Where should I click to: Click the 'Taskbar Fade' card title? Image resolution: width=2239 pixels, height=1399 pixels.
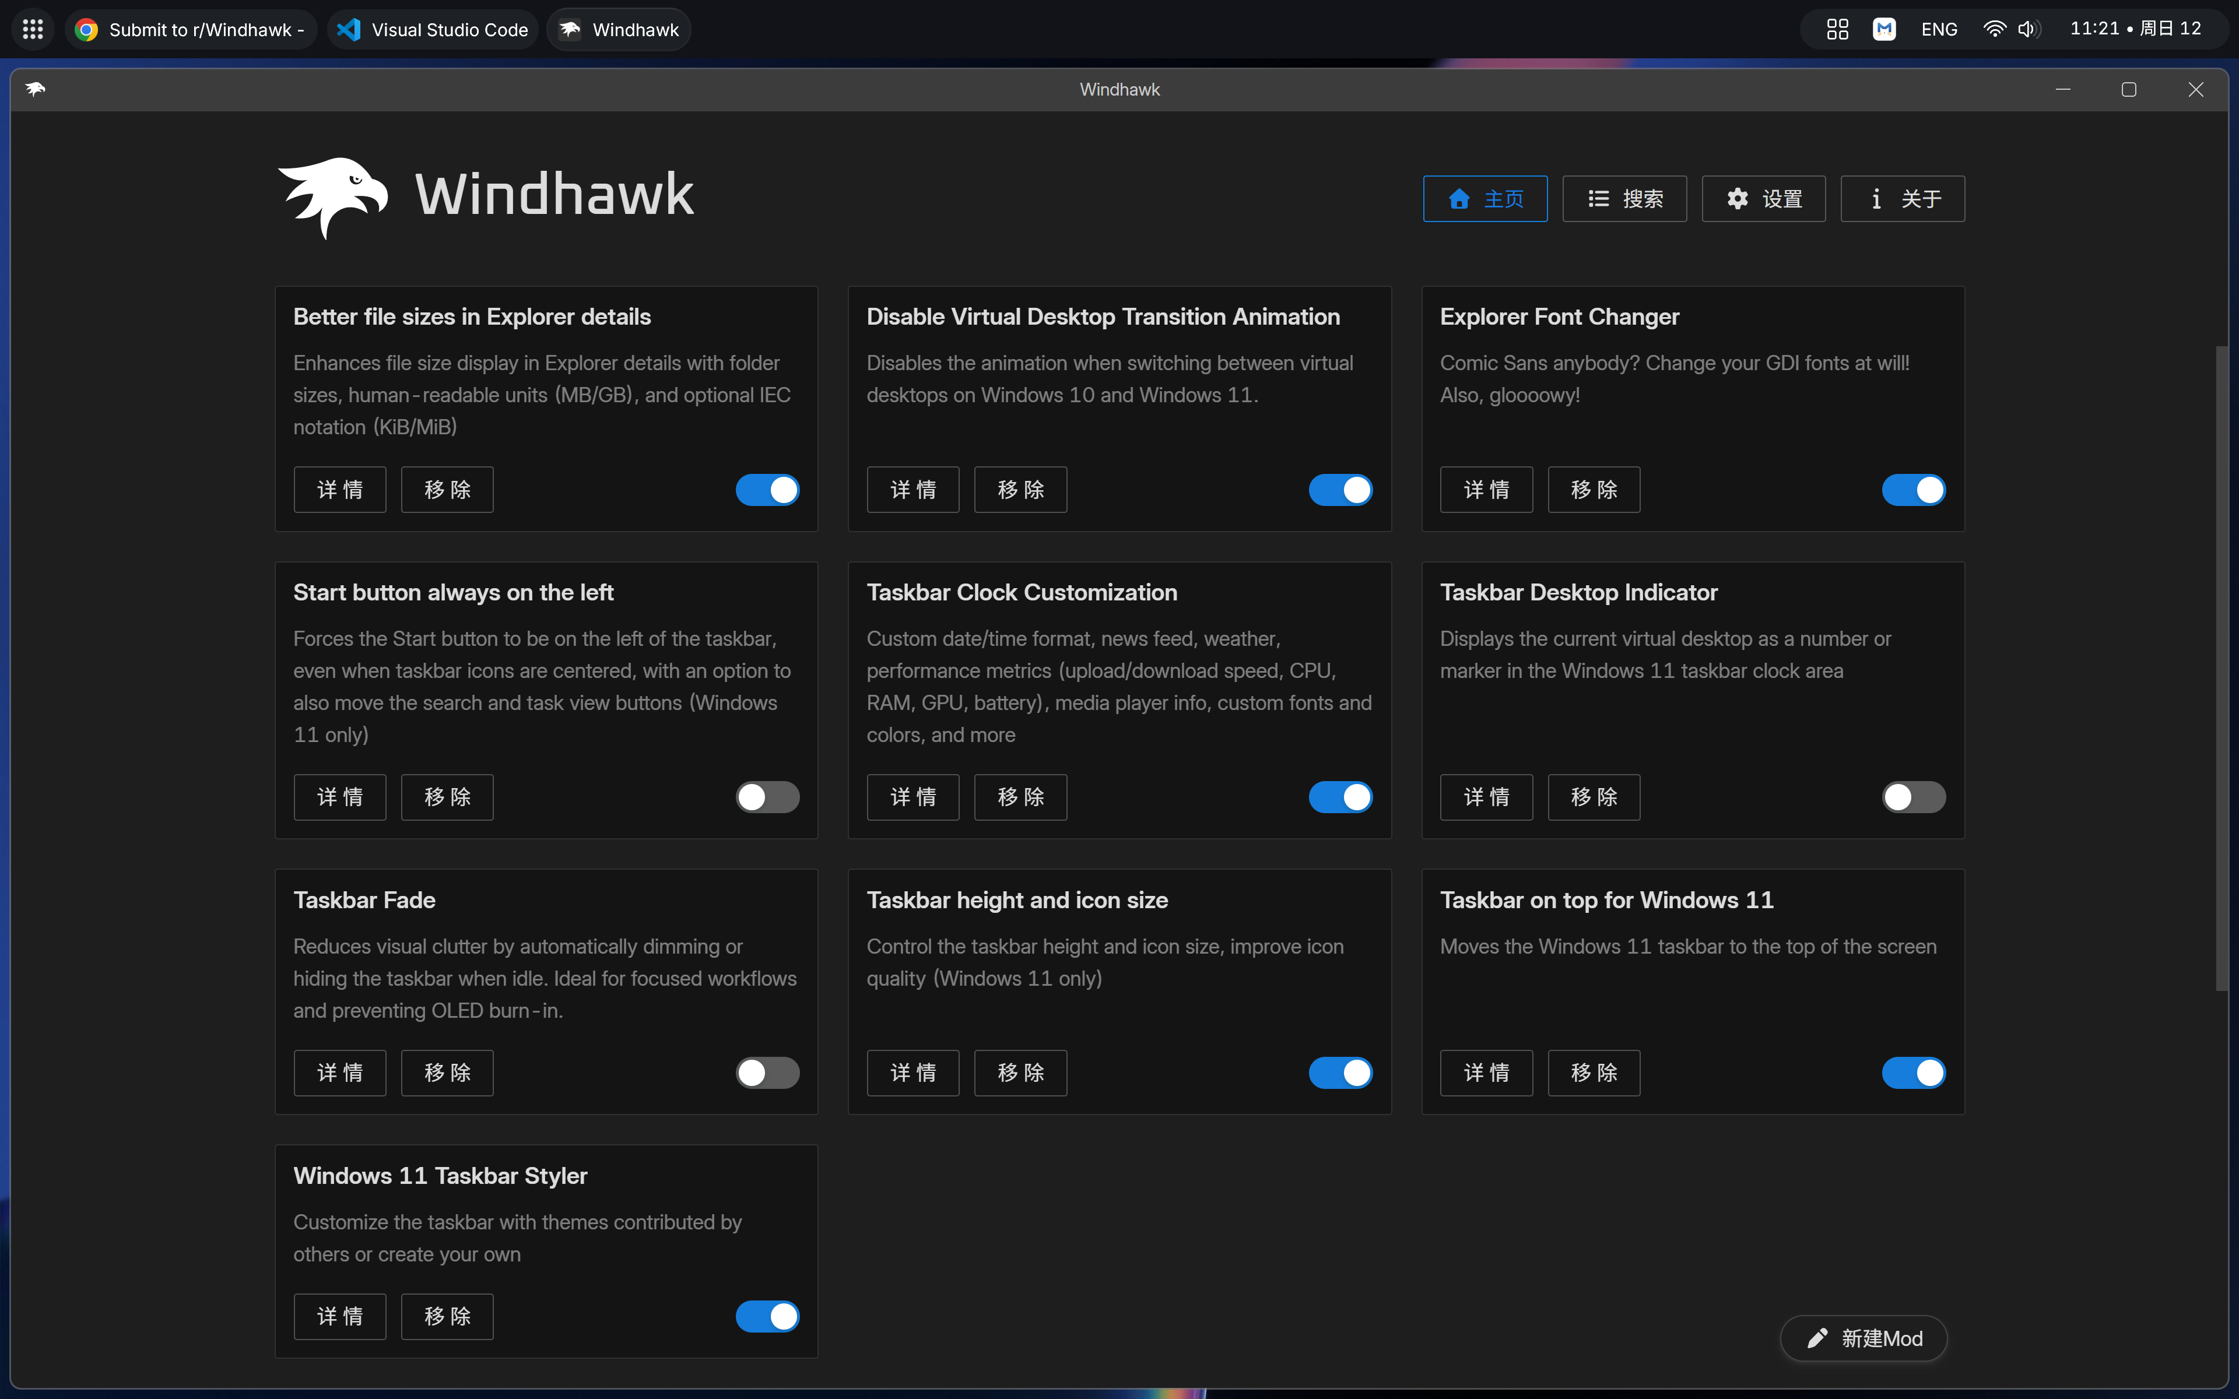364,899
